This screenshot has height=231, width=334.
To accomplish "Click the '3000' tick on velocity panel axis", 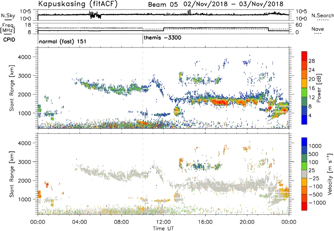I will (x=24, y=162).
